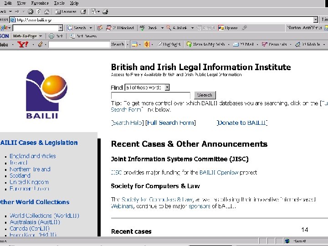328x246 pixels.
Task: Click the AutoFill button
Action: pos(206,28)
